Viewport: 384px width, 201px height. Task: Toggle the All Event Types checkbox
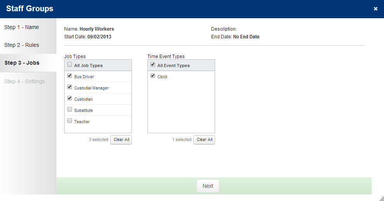153,64
